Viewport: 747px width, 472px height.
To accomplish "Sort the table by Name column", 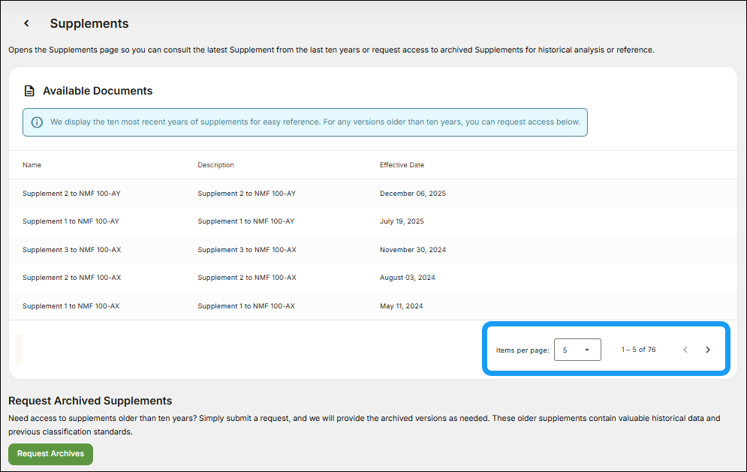I will pos(30,164).
